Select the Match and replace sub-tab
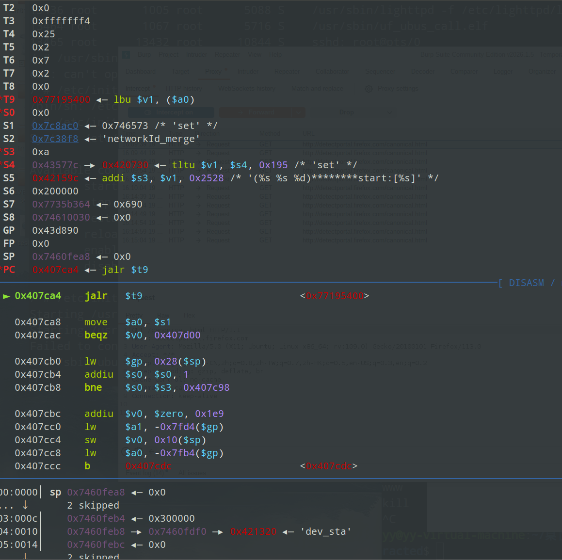 point(317,89)
